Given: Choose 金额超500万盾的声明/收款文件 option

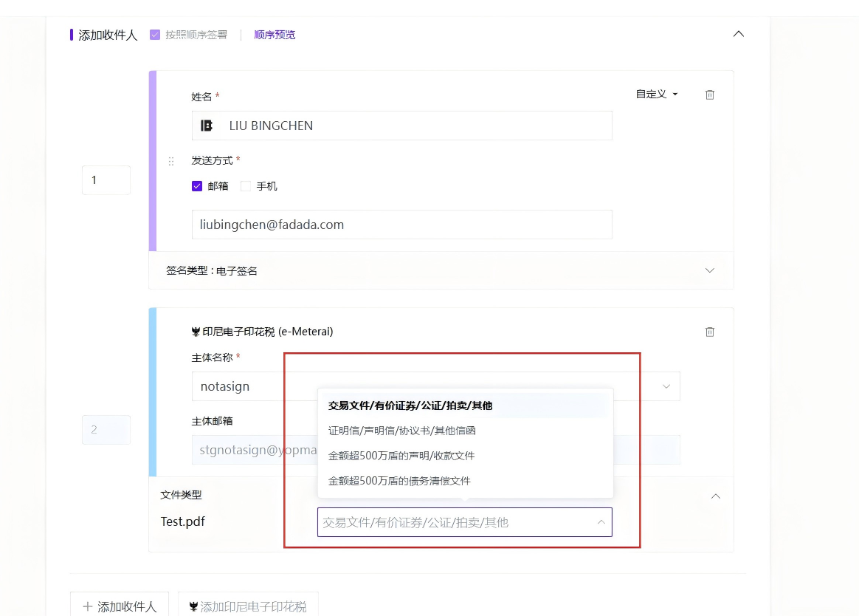Looking at the screenshot, I should coord(465,456).
